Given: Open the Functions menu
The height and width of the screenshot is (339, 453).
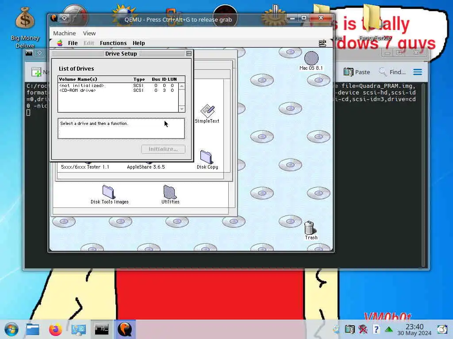Looking at the screenshot, I should pos(113,43).
